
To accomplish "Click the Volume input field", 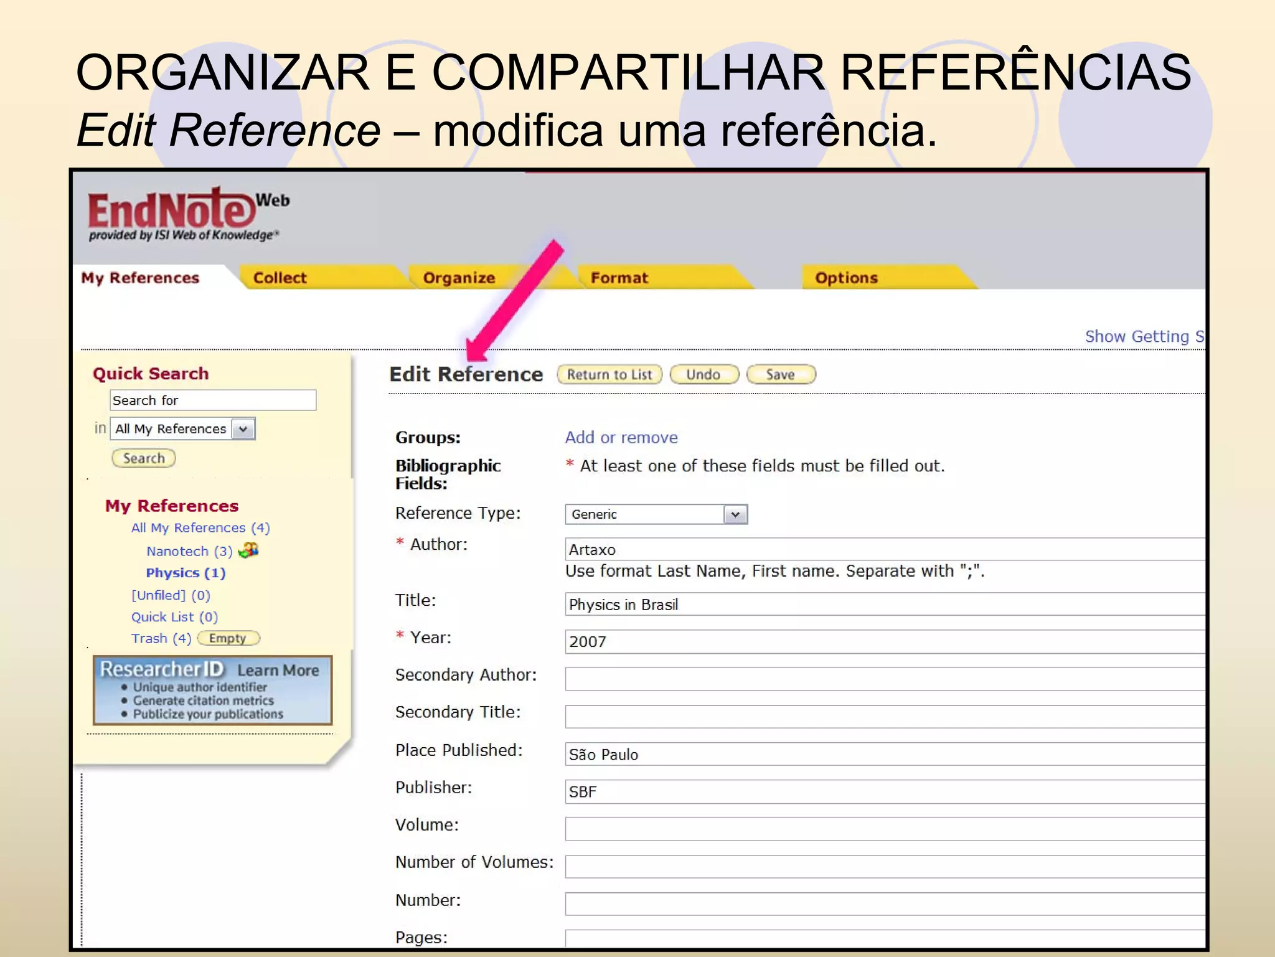I will click(x=885, y=829).
